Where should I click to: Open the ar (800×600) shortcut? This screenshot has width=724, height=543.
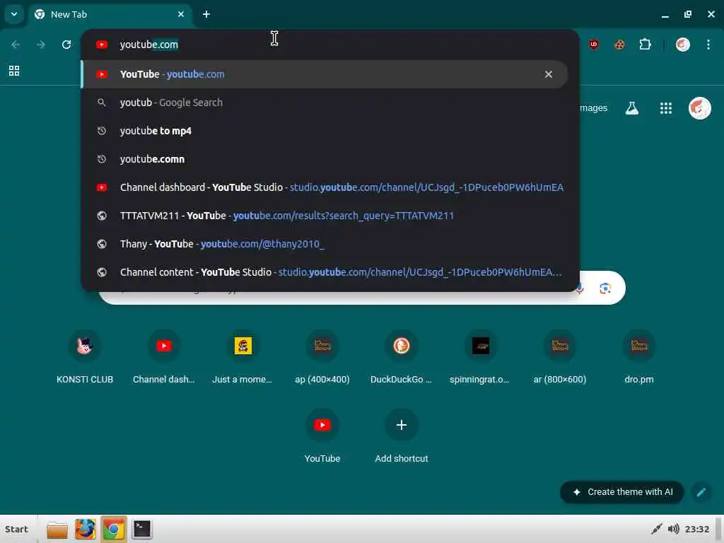point(560,358)
